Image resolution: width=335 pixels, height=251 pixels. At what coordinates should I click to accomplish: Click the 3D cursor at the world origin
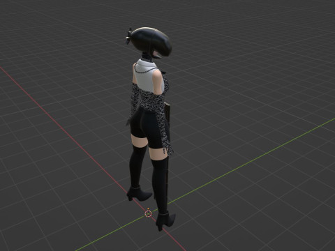148,213
